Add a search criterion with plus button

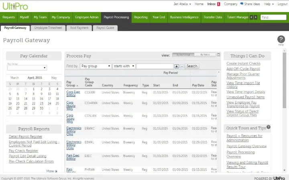[x=177, y=66]
